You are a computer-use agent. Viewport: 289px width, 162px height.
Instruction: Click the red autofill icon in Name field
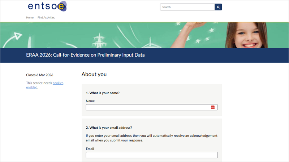213,107
